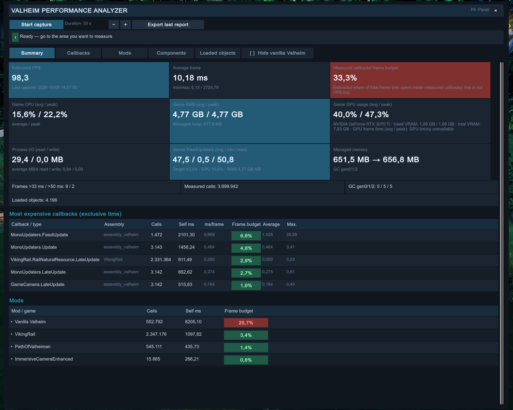Click the 'ms/frame' column header
The image size is (513, 410).
pos(214,224)
